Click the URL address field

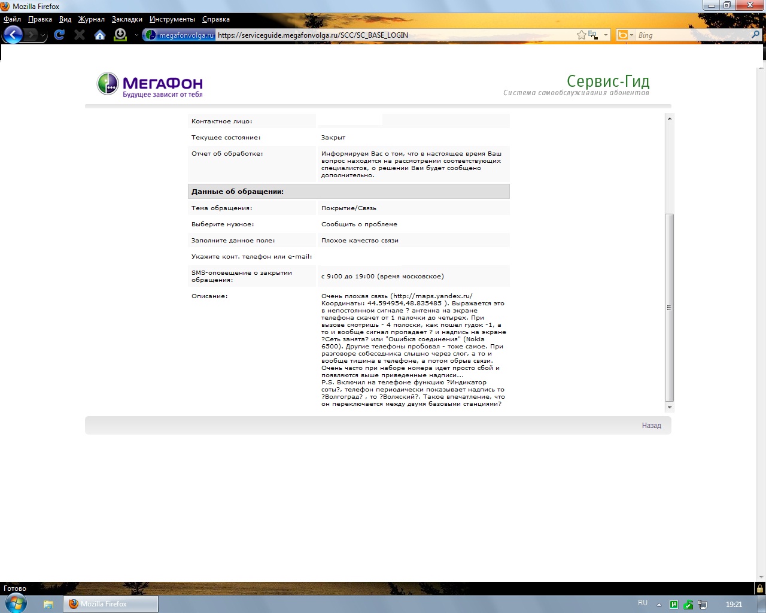(x=395, y=35)
